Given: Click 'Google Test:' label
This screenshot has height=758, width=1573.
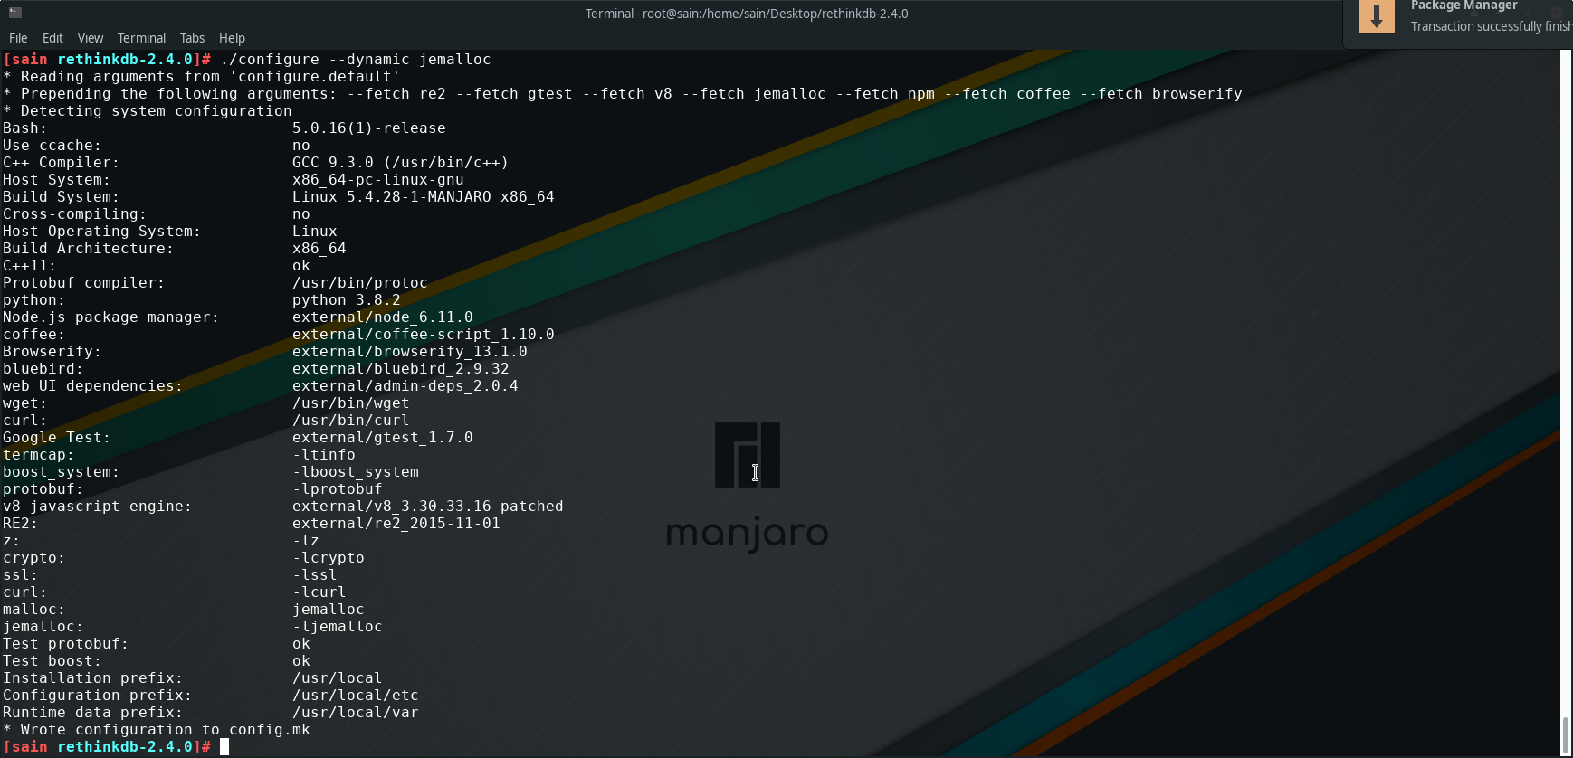Looking at the screenshot, I should pos(56,438).
